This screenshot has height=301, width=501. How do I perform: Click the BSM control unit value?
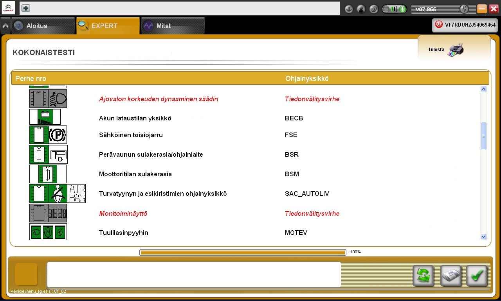tap(292, 174)
